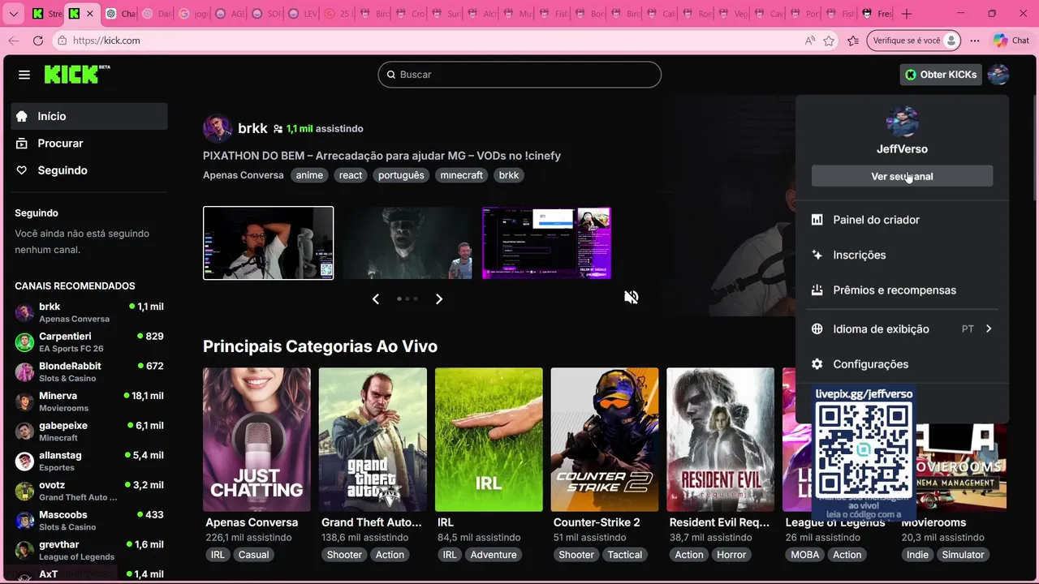Select third purple featured stream thumbnail
This screenshot has width=1039, height=584.
pos(546,243)
